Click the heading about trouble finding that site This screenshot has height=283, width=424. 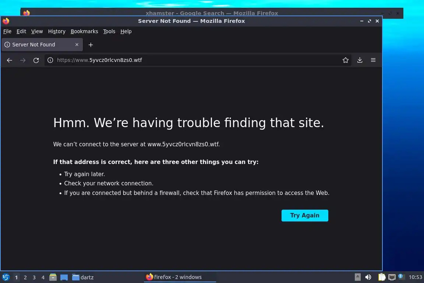(x=188, y=123)
